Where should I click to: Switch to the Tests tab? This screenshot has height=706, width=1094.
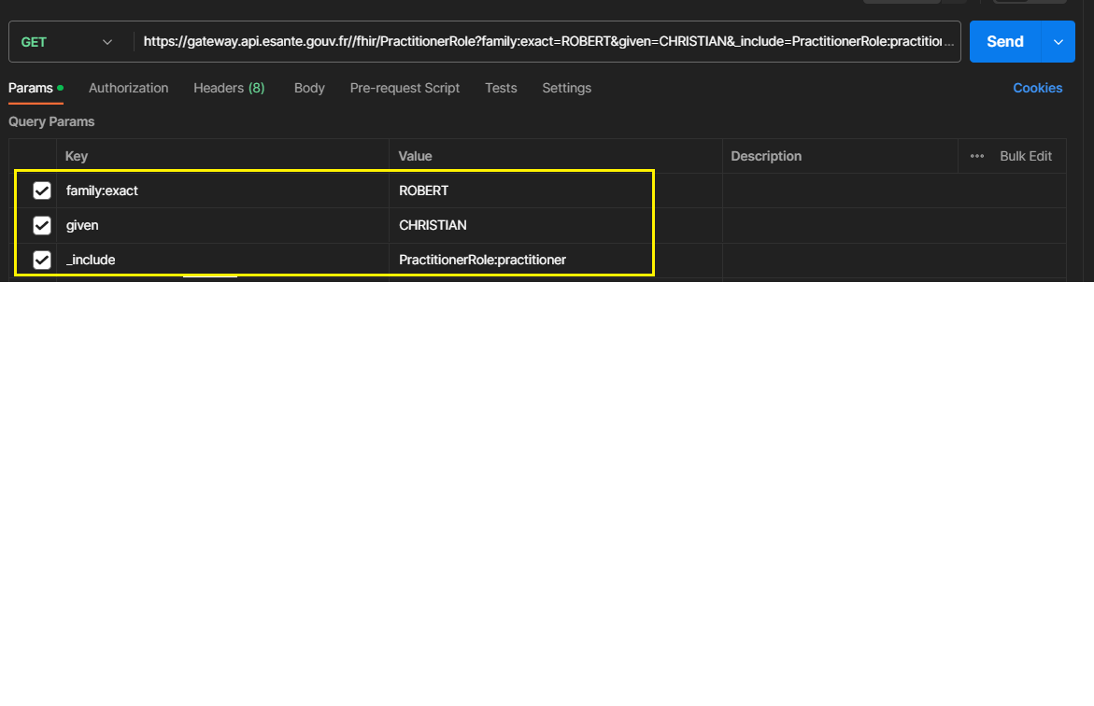(501, 88)
